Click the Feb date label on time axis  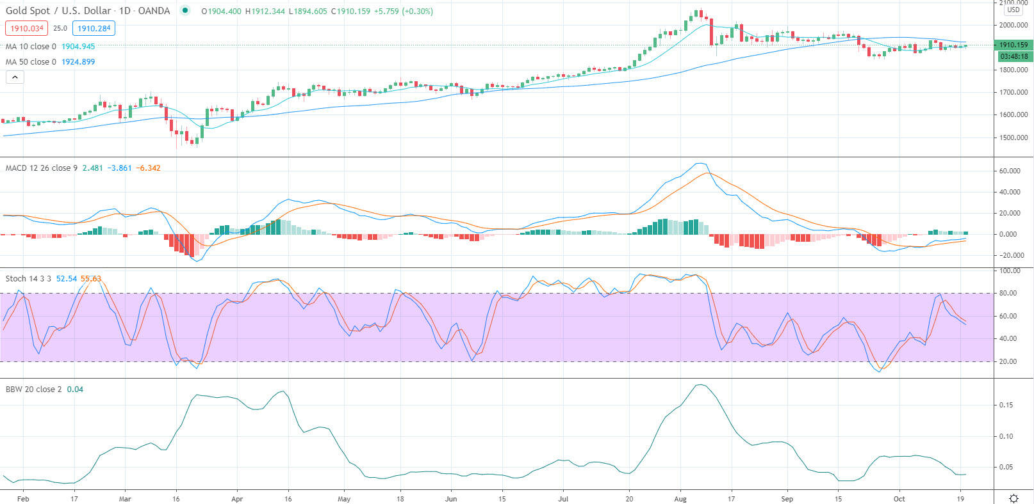click(x=23, y=499)
